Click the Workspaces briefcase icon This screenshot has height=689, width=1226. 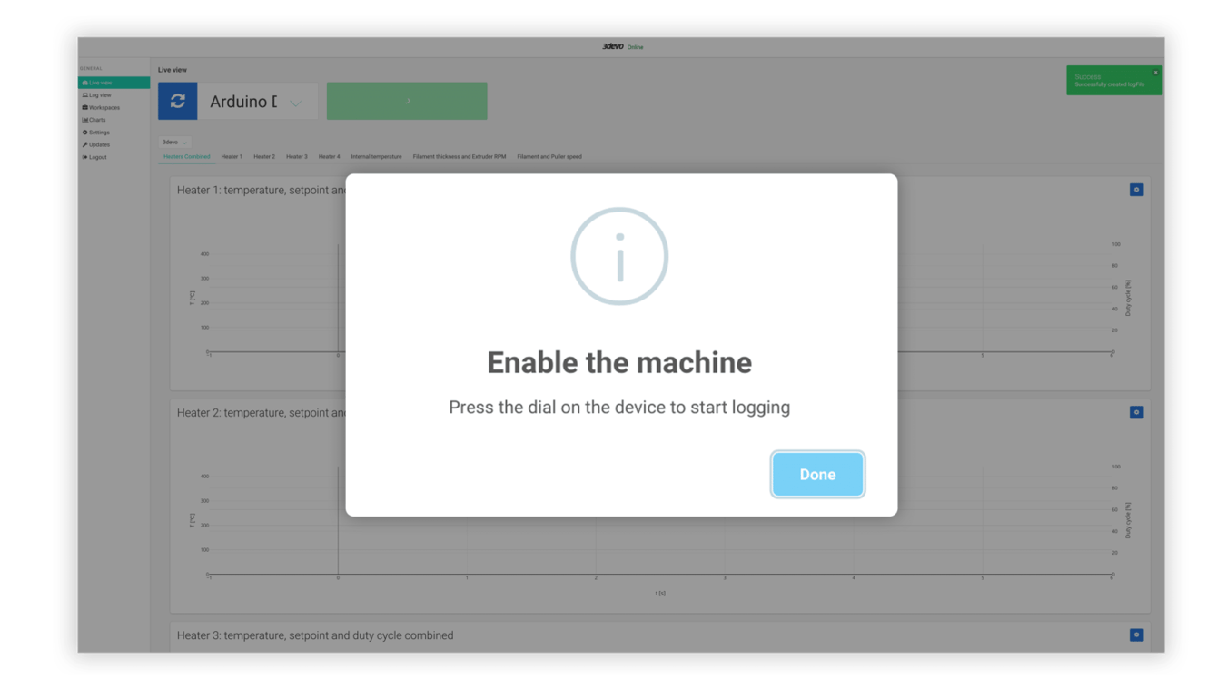tap(84, 107)
